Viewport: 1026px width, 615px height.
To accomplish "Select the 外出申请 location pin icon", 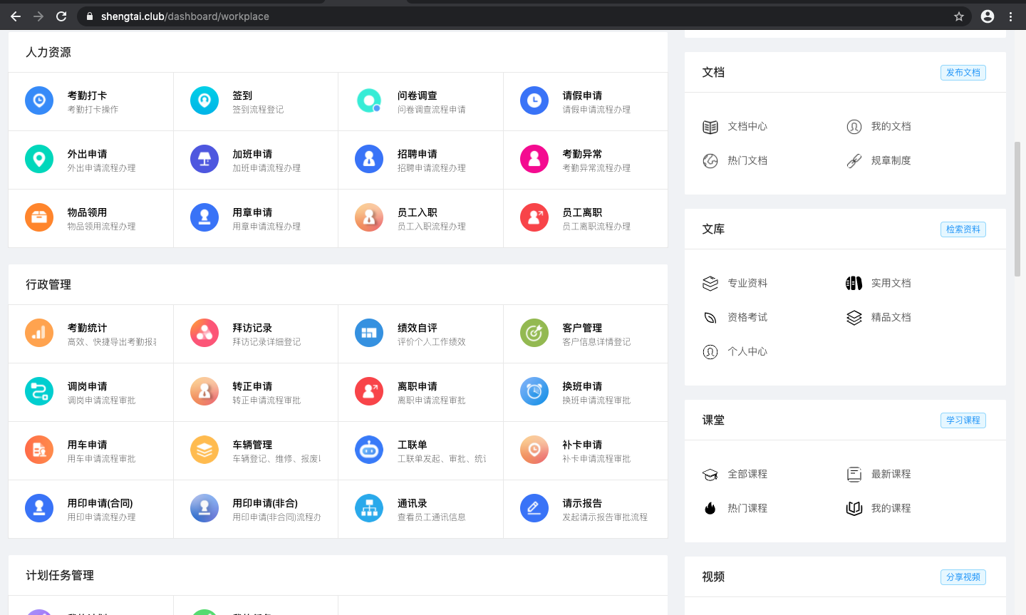I will pyautogui.click(x=39, y=159).
